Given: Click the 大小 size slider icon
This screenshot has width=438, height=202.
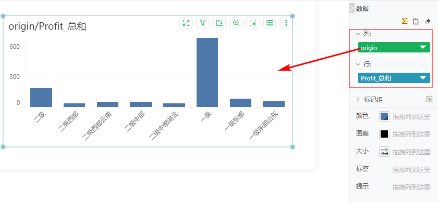Looking at the screenshot, I should click(x=384, y=152).
